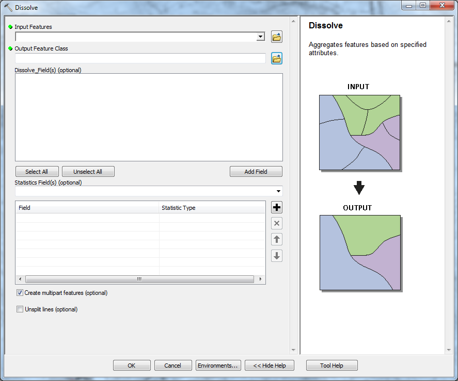Open the Statistics Field(s) dropdown
Screen dimensions: 458x381
tap(278, 191)
